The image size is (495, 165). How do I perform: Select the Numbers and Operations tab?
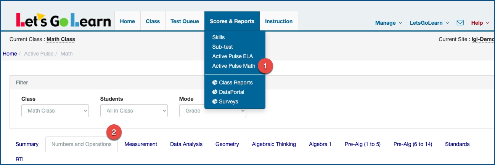(x=82, y=144)
